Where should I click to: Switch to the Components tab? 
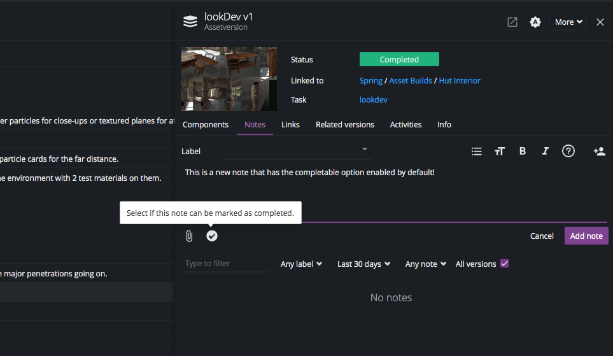pos(205,124)
